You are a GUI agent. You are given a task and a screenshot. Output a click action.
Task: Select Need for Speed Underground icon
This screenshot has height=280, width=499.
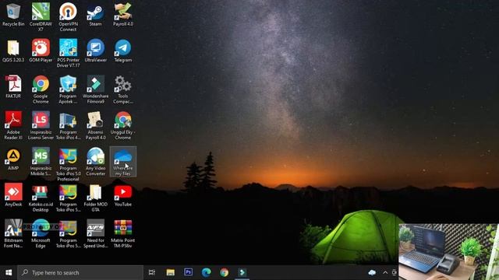(x=95, y=233)
